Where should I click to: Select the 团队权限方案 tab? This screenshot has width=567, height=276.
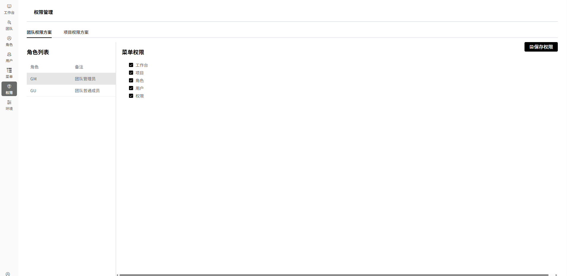pyautogui.click(x=39, y=32)
